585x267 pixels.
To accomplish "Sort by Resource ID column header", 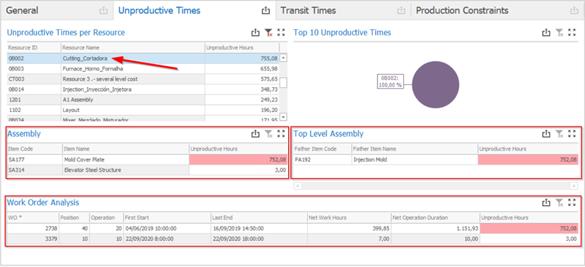I will tap(34, 48).
